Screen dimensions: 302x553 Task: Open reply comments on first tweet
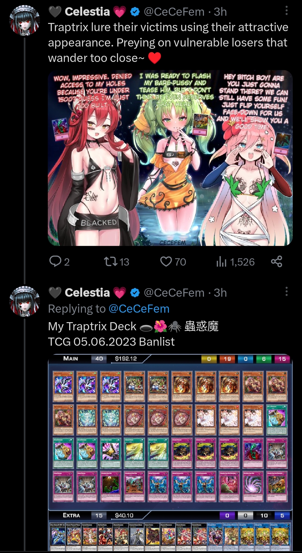pyautogui.click(x=59, y=262)
